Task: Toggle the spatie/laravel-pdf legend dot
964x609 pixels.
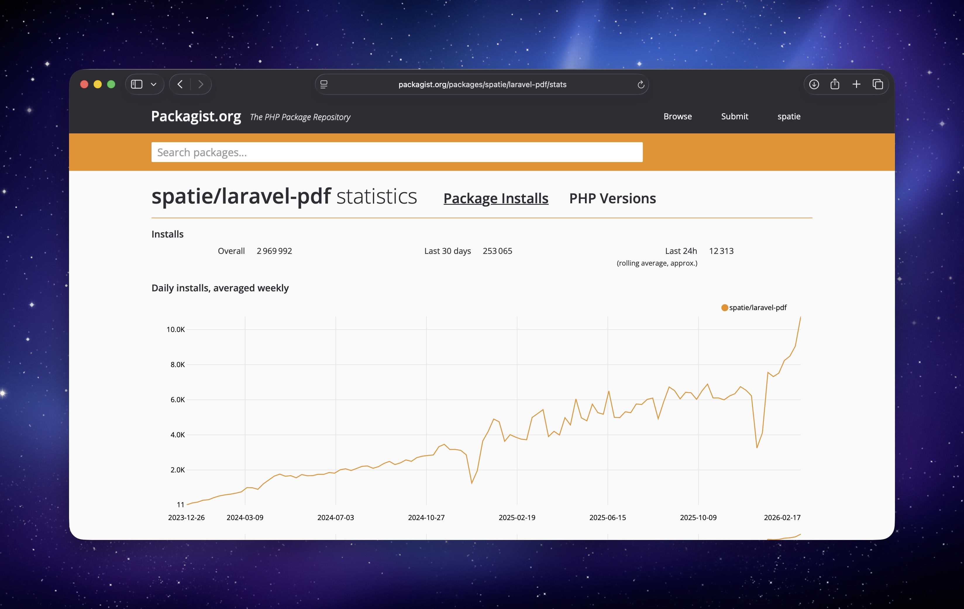Action: click(x=724, y=307)
